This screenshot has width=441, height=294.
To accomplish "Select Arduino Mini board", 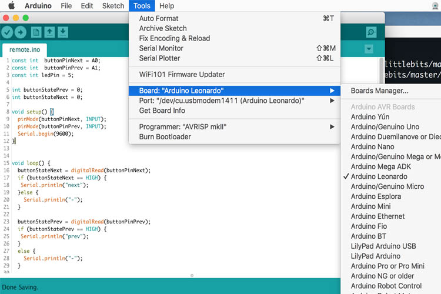I will pos(390,206).
